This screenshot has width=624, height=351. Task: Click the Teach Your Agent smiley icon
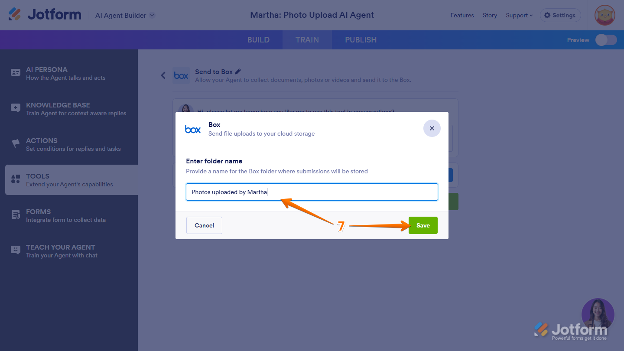point(16,250)
